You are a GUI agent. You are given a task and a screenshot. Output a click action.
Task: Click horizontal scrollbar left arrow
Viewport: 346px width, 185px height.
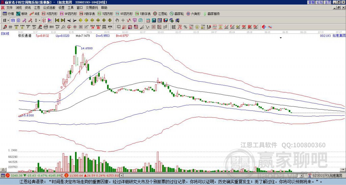pos(121,176)
